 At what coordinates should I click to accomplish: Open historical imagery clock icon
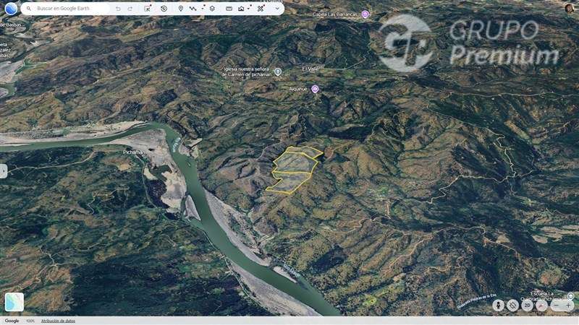tap(164, 9)
